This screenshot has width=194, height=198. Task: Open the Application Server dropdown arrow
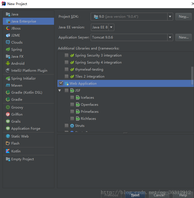pos(170,37)
